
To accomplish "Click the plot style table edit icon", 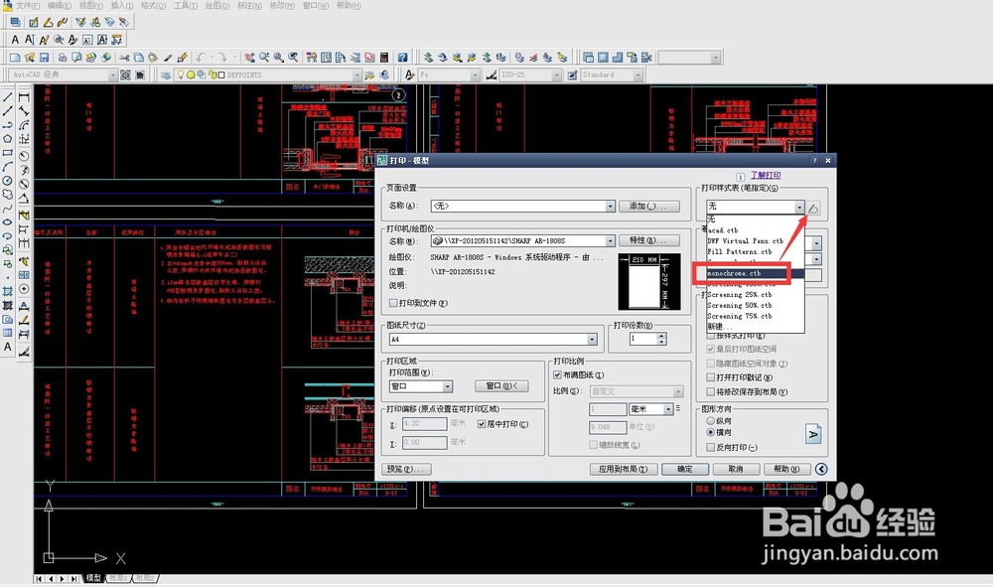I will [x=814, y=207].
